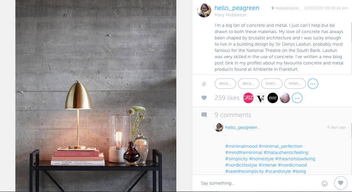Image resolution: width=352 pixels, height=192 pixels.
Task: Open the hello_peagreen profile title link
Action: point(237,8)
